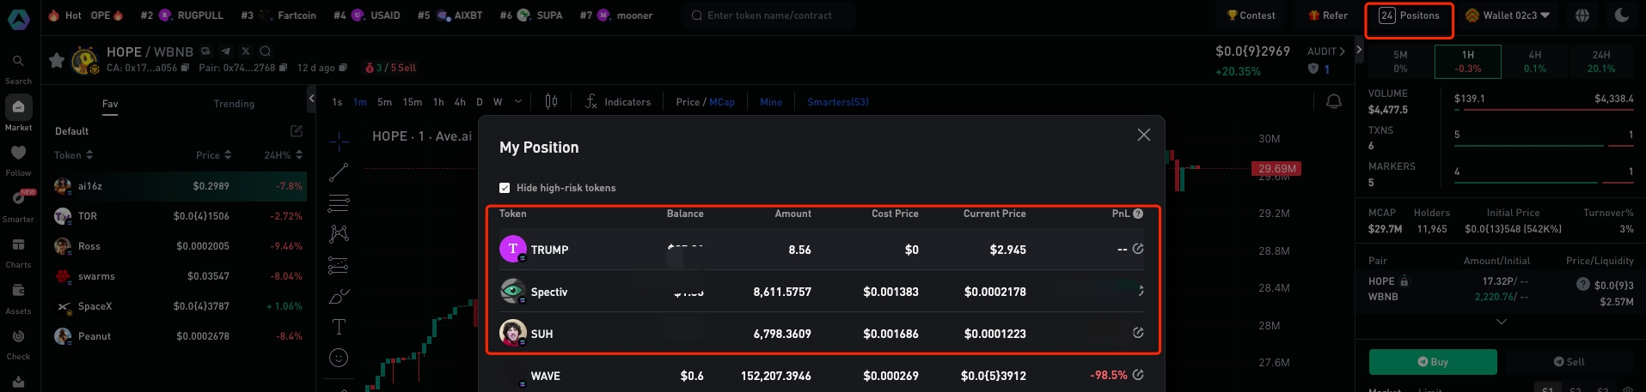Open the language globe icon
Screen dimensions: 1646x392
(1582, 15)
